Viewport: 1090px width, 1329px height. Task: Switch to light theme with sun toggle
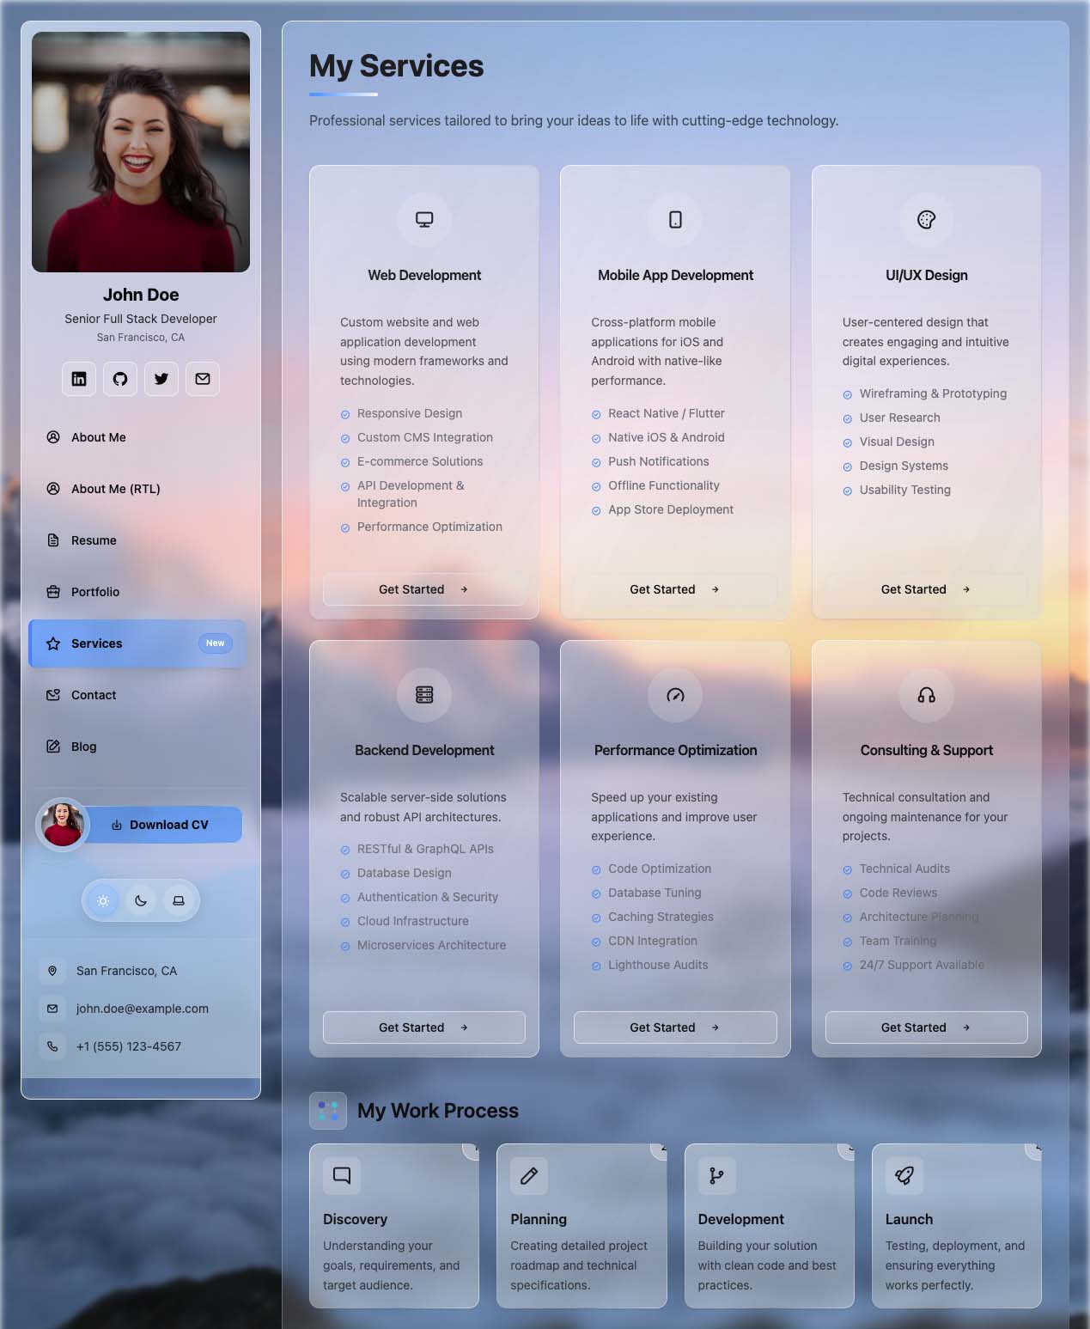103,901
